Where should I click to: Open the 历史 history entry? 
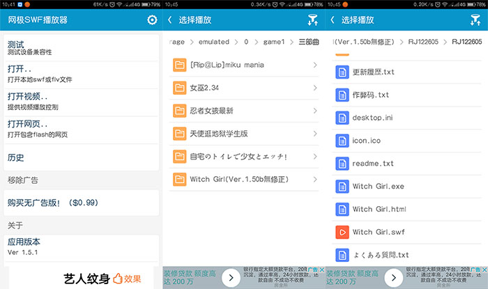[x=82, y=157]
